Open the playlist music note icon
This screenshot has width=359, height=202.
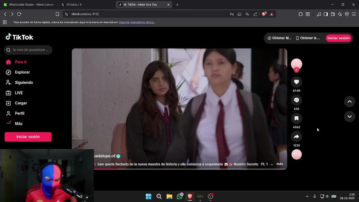pyautogui.click(x=319, y=14)
